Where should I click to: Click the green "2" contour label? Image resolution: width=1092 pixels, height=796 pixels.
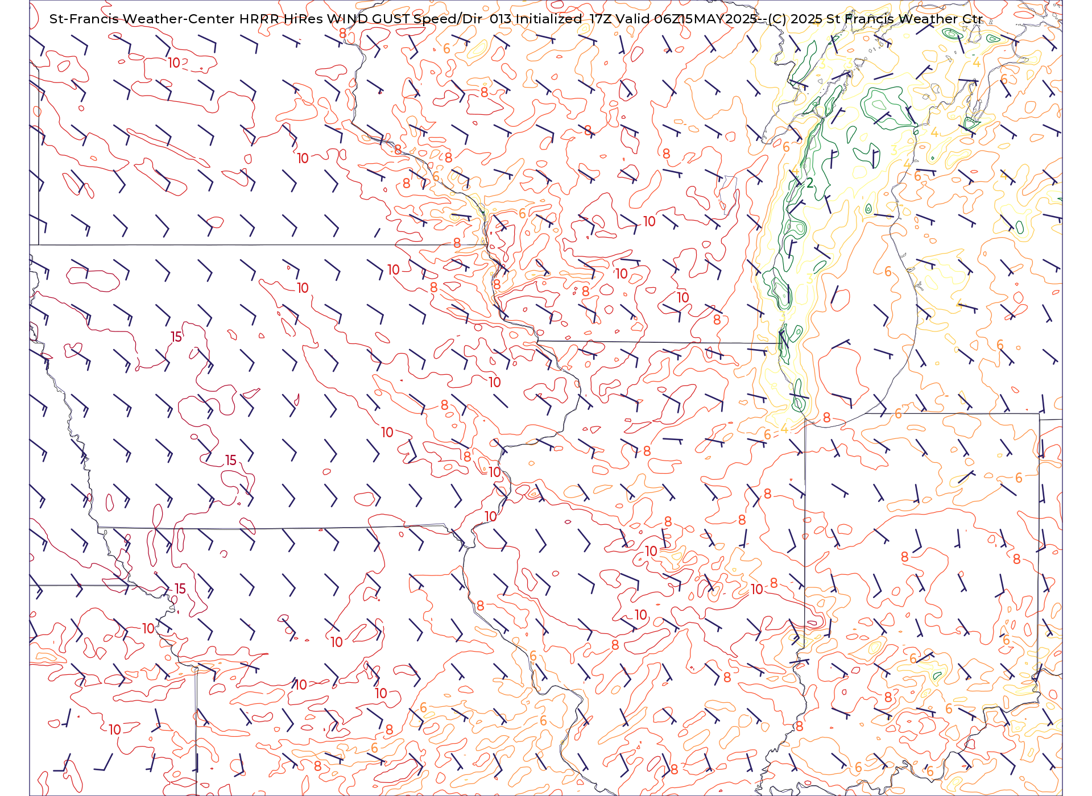coord(810,183)
